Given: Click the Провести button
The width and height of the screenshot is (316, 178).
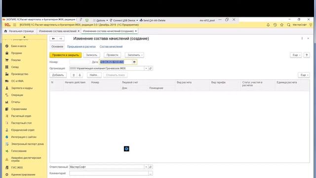Looking at the screenshot, I should tap(112, 55).
